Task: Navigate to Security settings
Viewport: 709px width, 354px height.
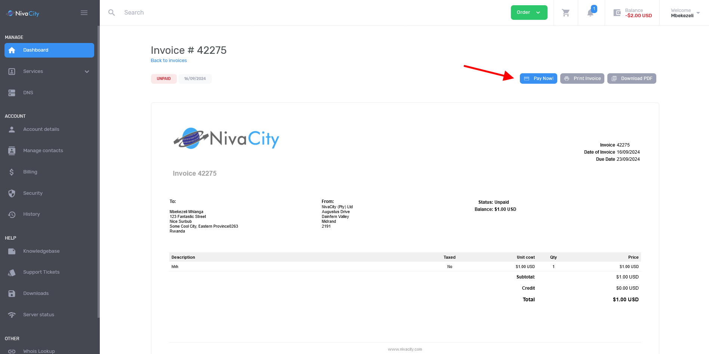Action: pos(49,193)
